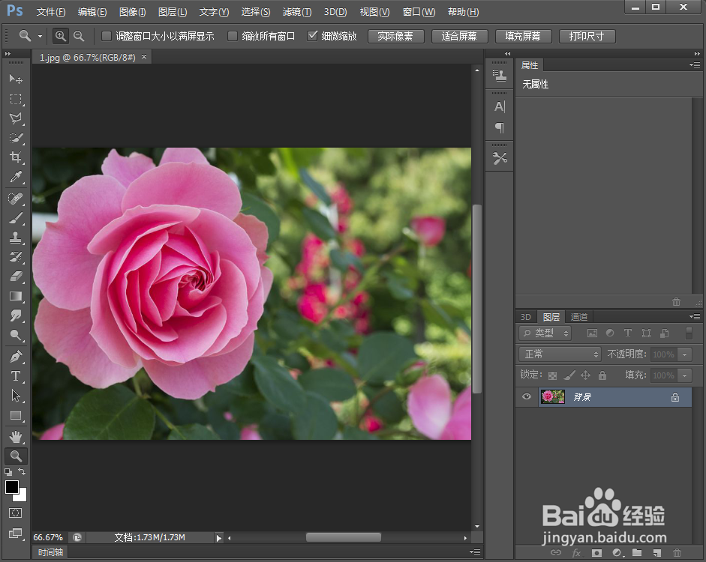Open the Character panel icon

(x=500, y=107)
